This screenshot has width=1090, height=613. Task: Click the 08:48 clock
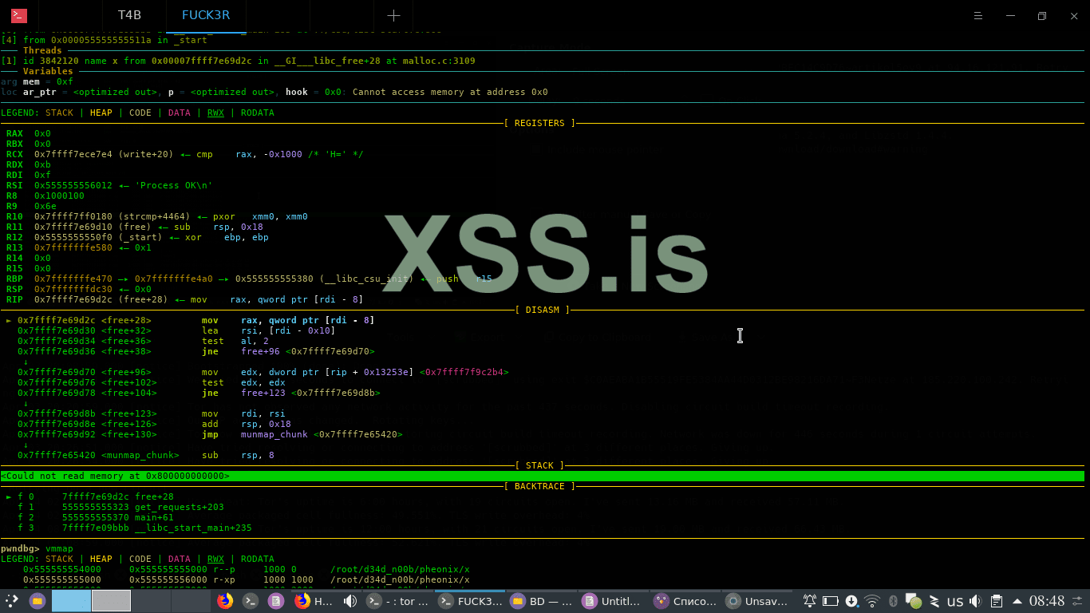(x=1047, y=601)
